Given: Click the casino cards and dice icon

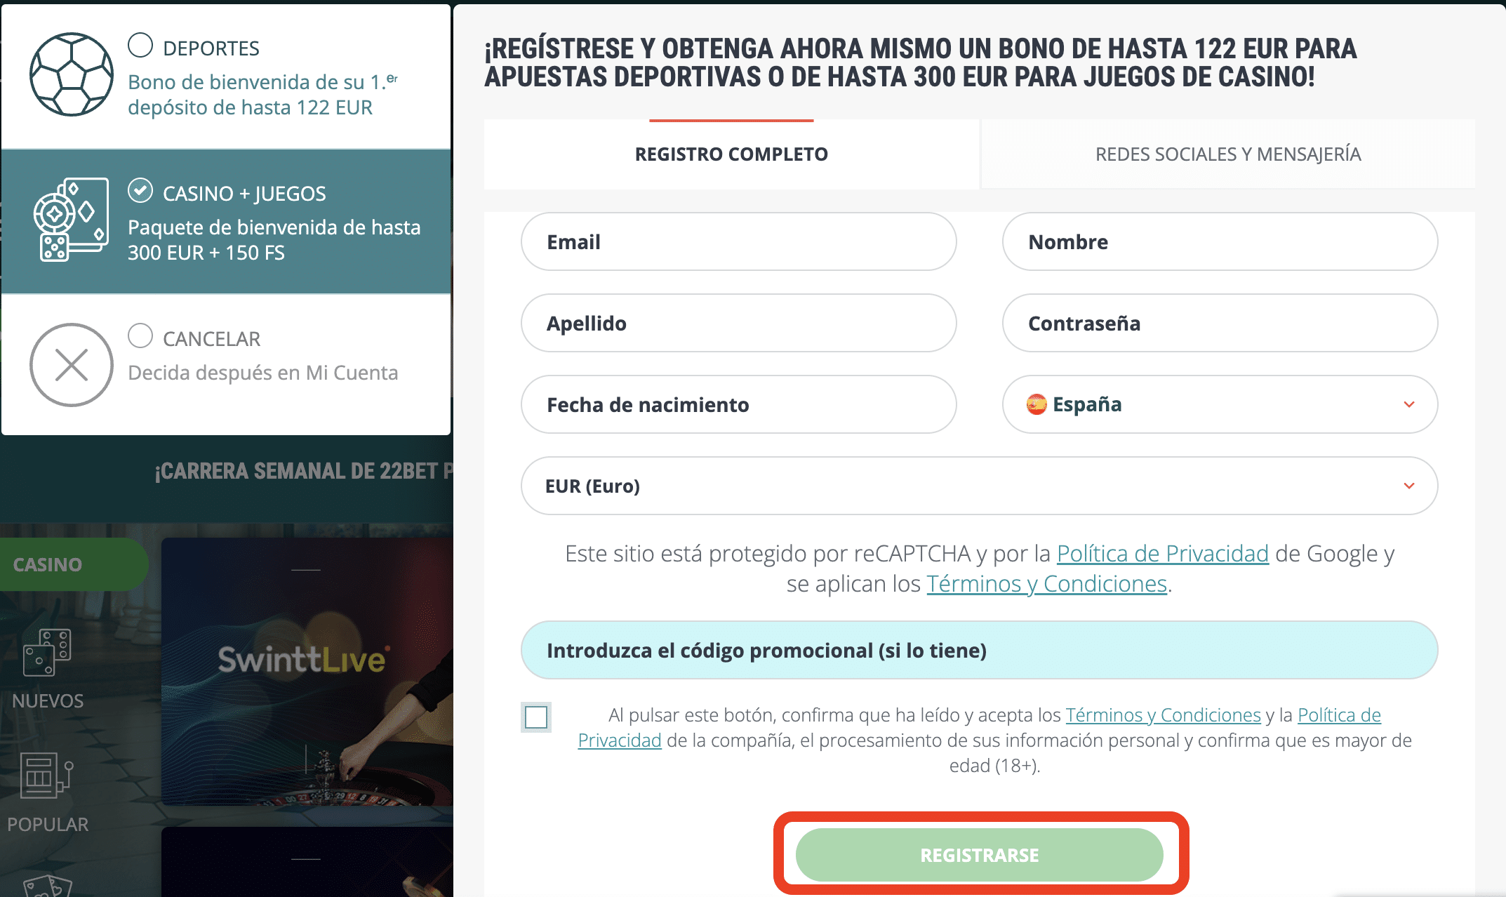Looking at the screenshot, I should coord(72,220).
